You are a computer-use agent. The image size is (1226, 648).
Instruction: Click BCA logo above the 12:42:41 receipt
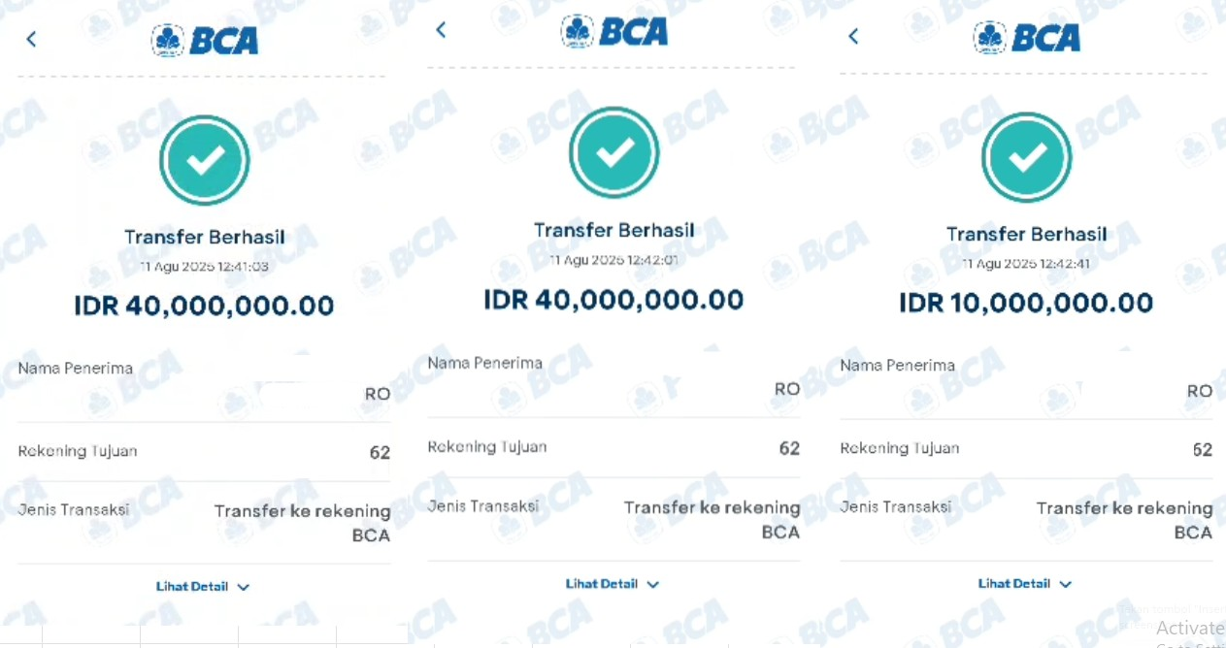[1027, 38]
